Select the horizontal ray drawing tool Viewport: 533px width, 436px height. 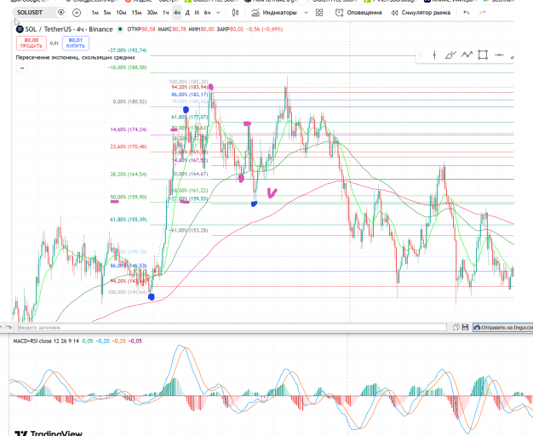click(499, 54)
